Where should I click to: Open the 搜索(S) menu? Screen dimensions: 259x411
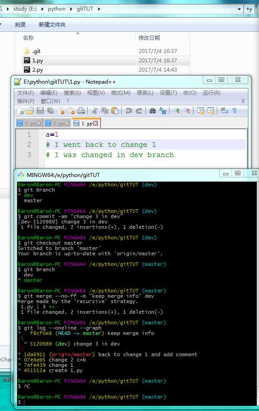72,93
